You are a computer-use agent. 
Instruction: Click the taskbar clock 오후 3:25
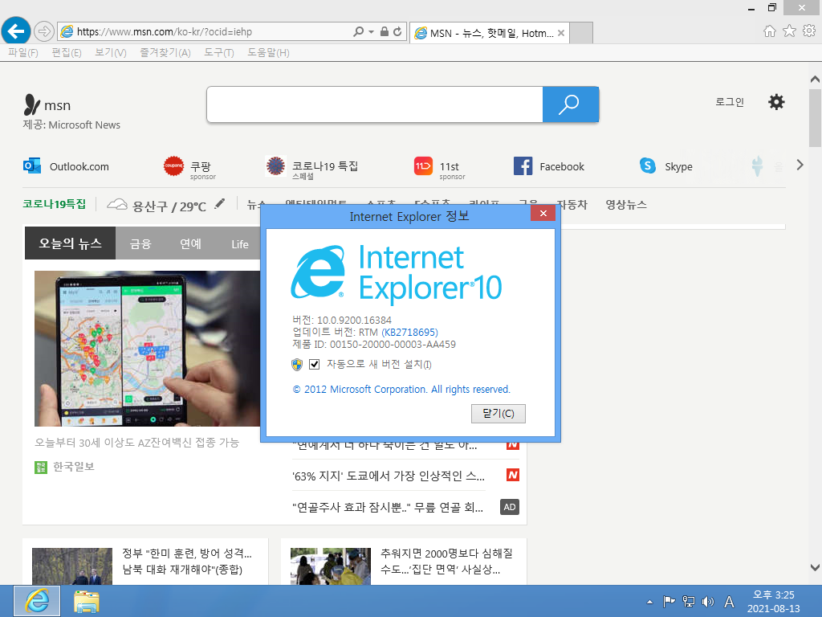773,602
